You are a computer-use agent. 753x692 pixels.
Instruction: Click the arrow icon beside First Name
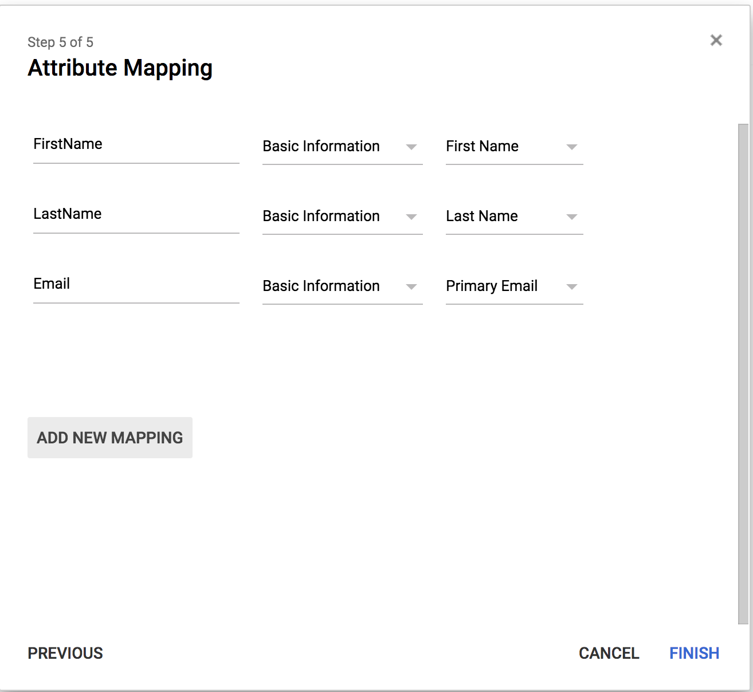(571, 147)
